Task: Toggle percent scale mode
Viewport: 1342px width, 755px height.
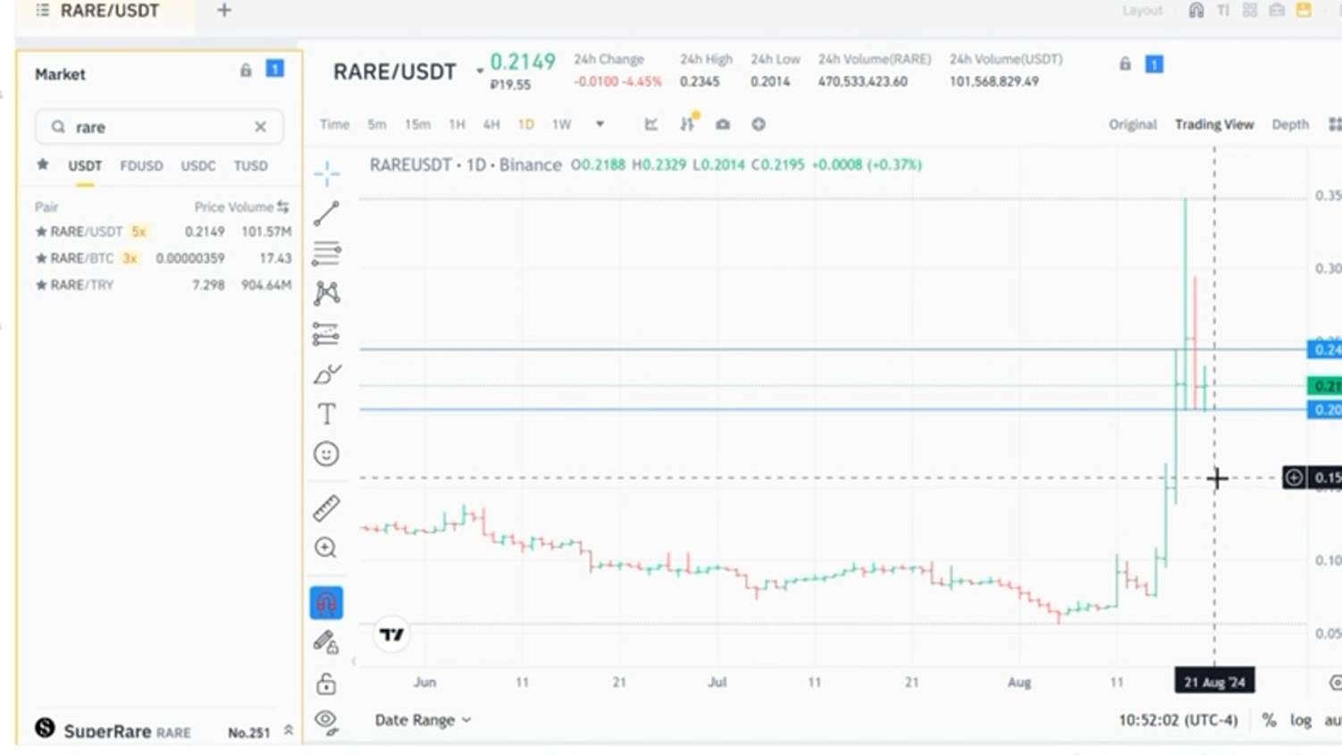Action: pyautogui.click(x=1269, y=720)
